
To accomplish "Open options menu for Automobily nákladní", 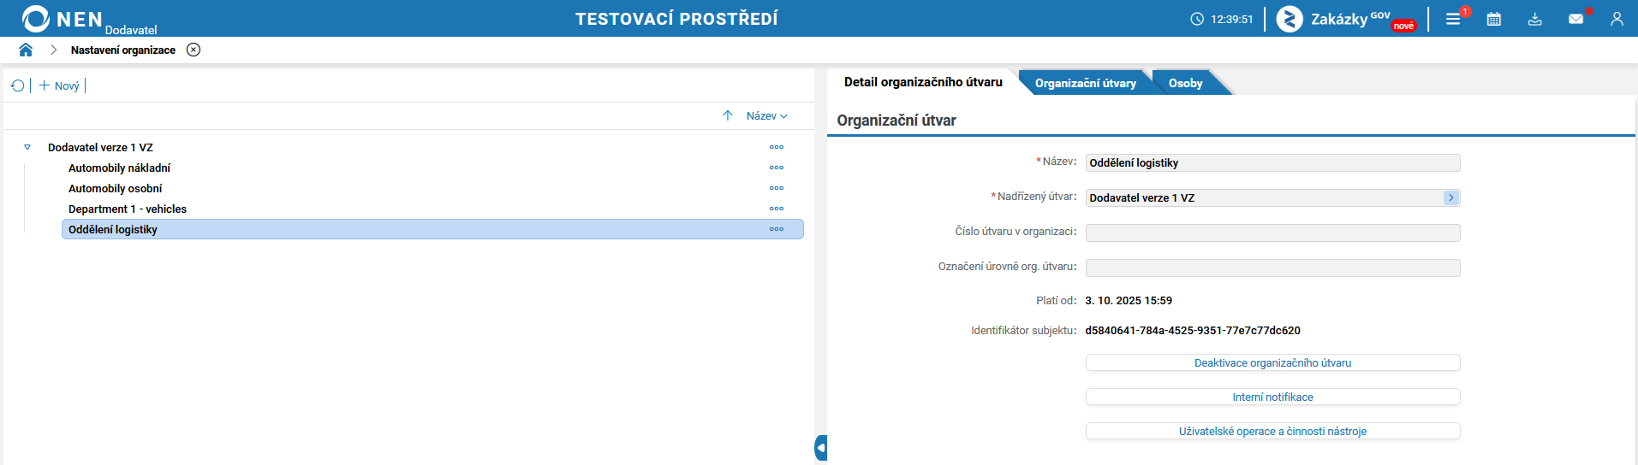I will (777, 168).
